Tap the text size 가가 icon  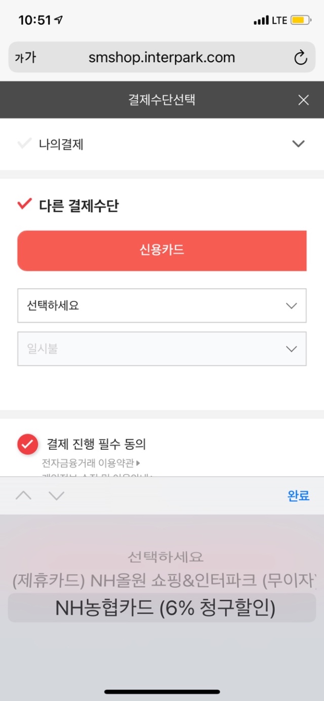tap(25, 58)
